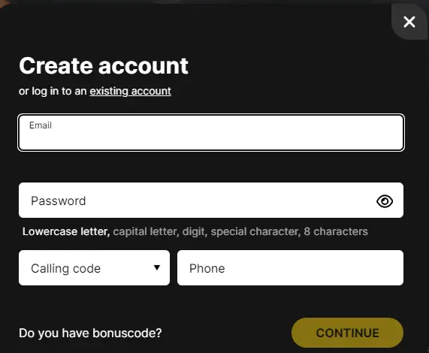The image size is (429, 353).
Task: Click the "special character" password requirement
Action: 255,231
